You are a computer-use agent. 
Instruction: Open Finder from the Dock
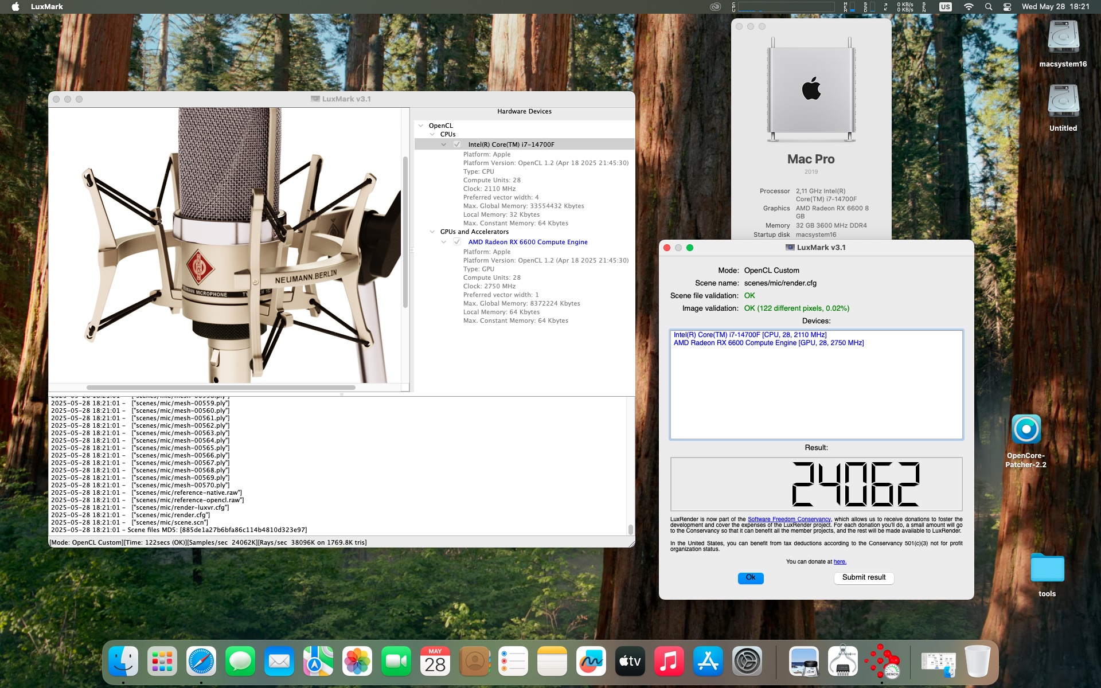123,662
